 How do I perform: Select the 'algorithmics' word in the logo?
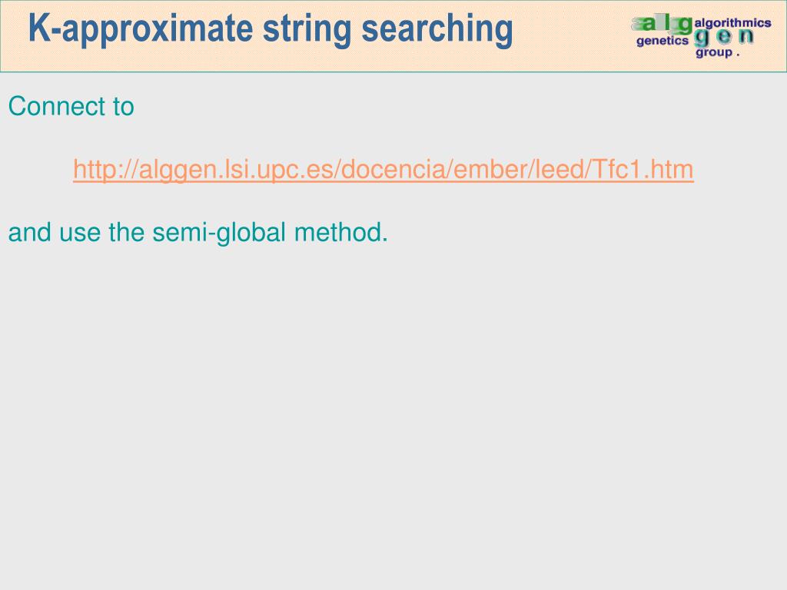[732, 23]
